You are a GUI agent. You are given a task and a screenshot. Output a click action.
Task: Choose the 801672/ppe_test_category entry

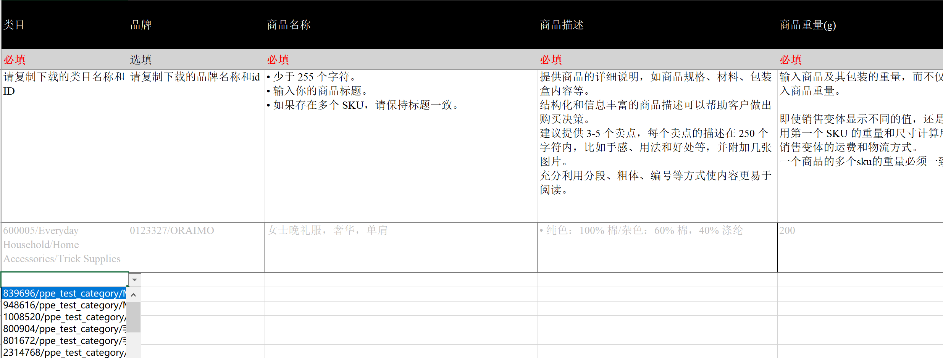(x=64, y=340)
